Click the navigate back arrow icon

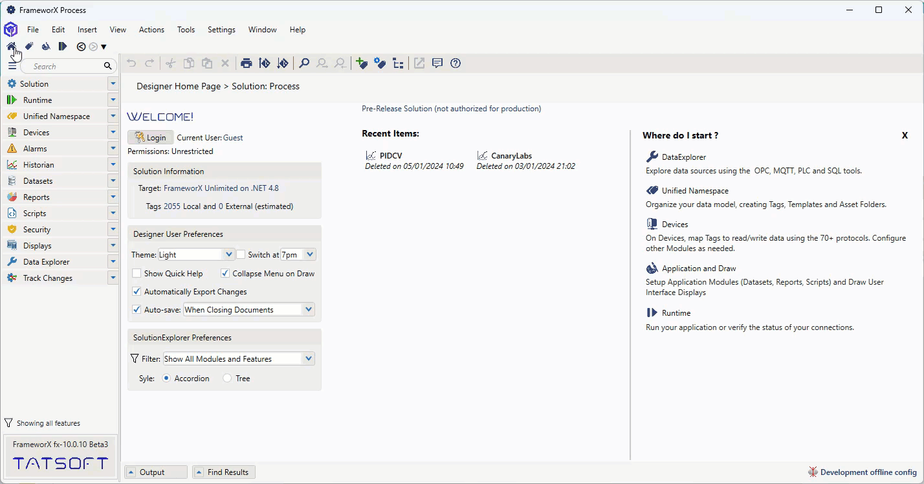pyautogui.click(x=81, y=47)
